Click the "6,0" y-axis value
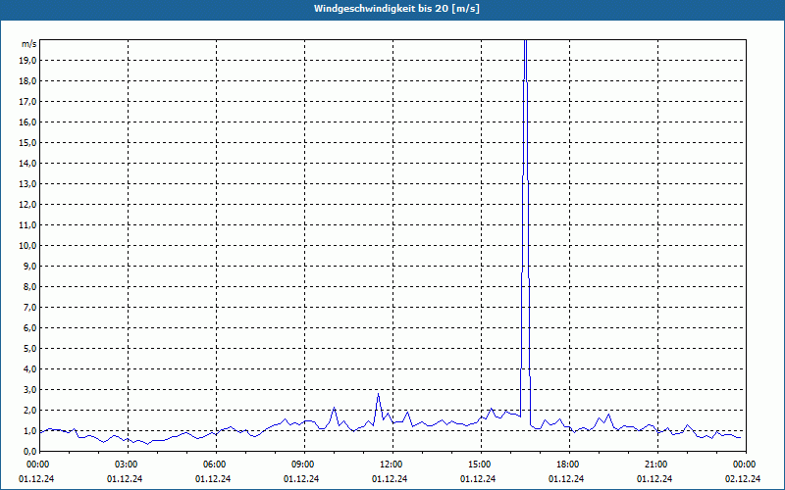The image size is (785, 490). tap(29, 327)
